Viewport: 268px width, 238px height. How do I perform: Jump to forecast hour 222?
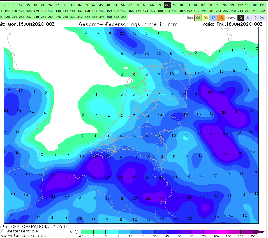click(262, 11)
